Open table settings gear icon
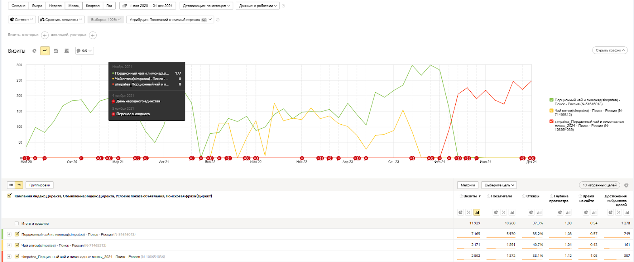The height and width of the screenshot is (262, 634). pyautogui.click(x=626, y=185)
